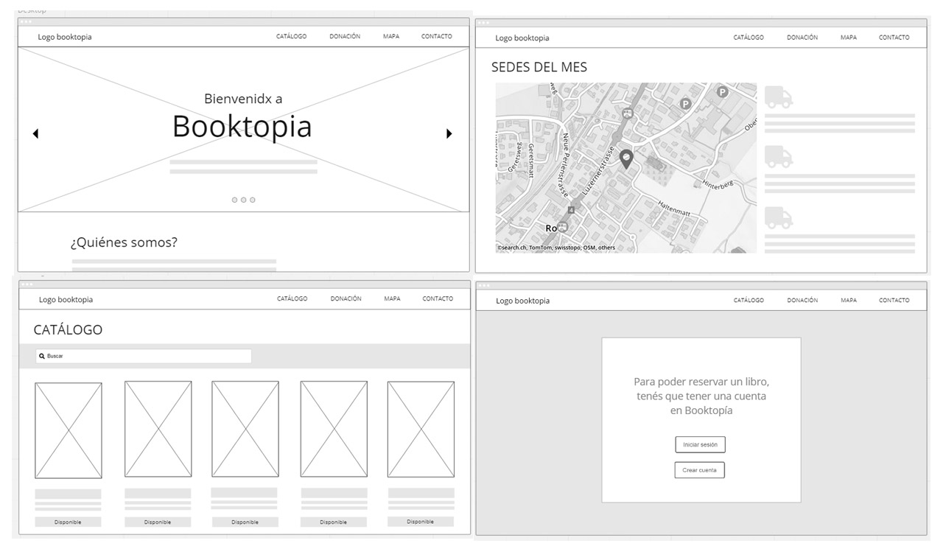Click the right carousel arrow on the welcome banner
Image resolution: width=943 pixels, height=560 pixels.
[x=449, y=133]
